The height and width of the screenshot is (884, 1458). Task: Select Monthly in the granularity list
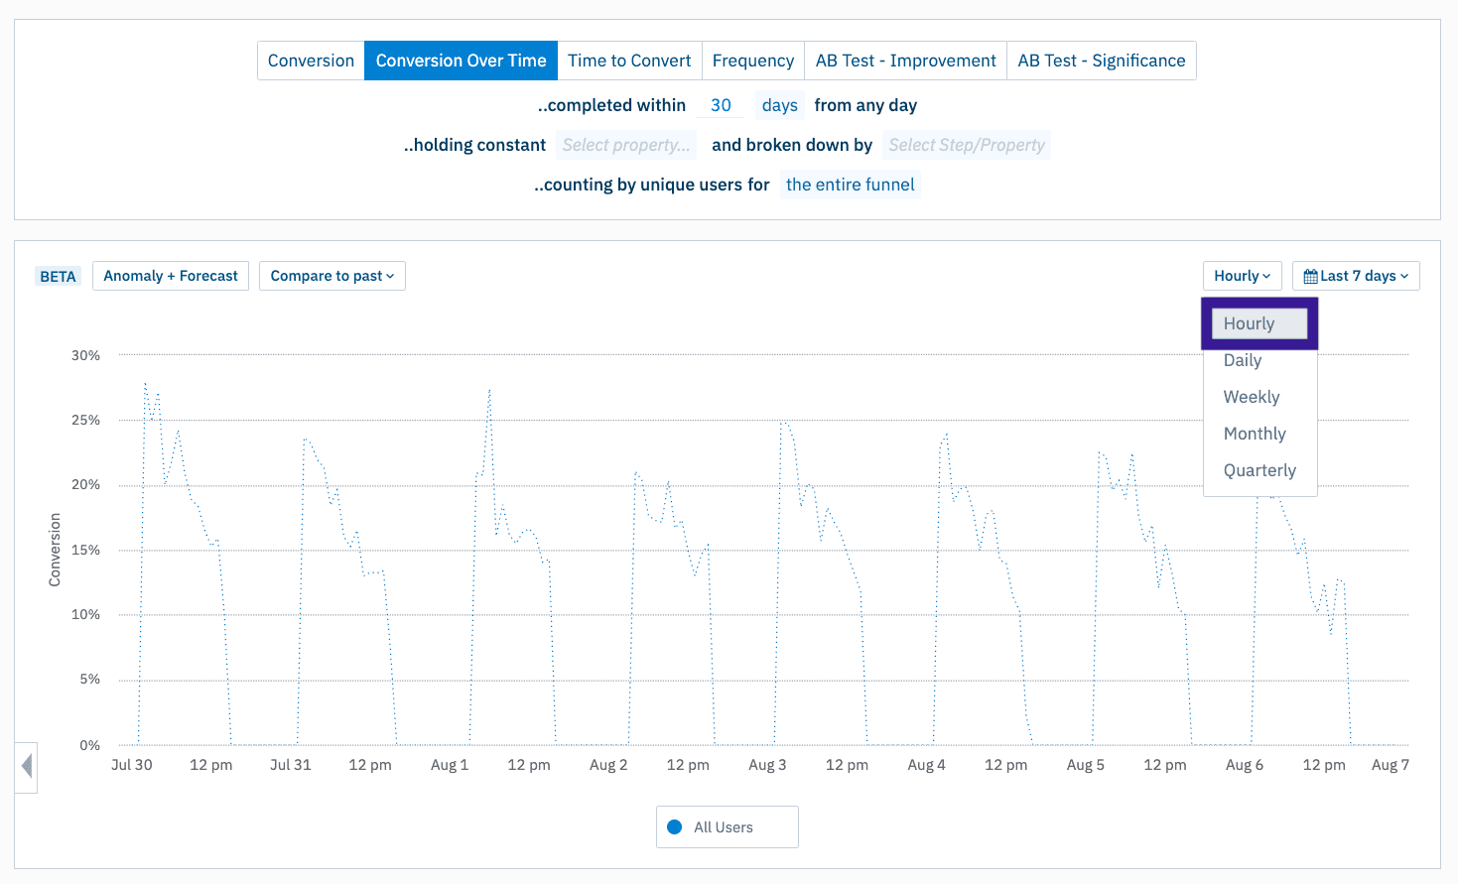tap(1255, 433)
